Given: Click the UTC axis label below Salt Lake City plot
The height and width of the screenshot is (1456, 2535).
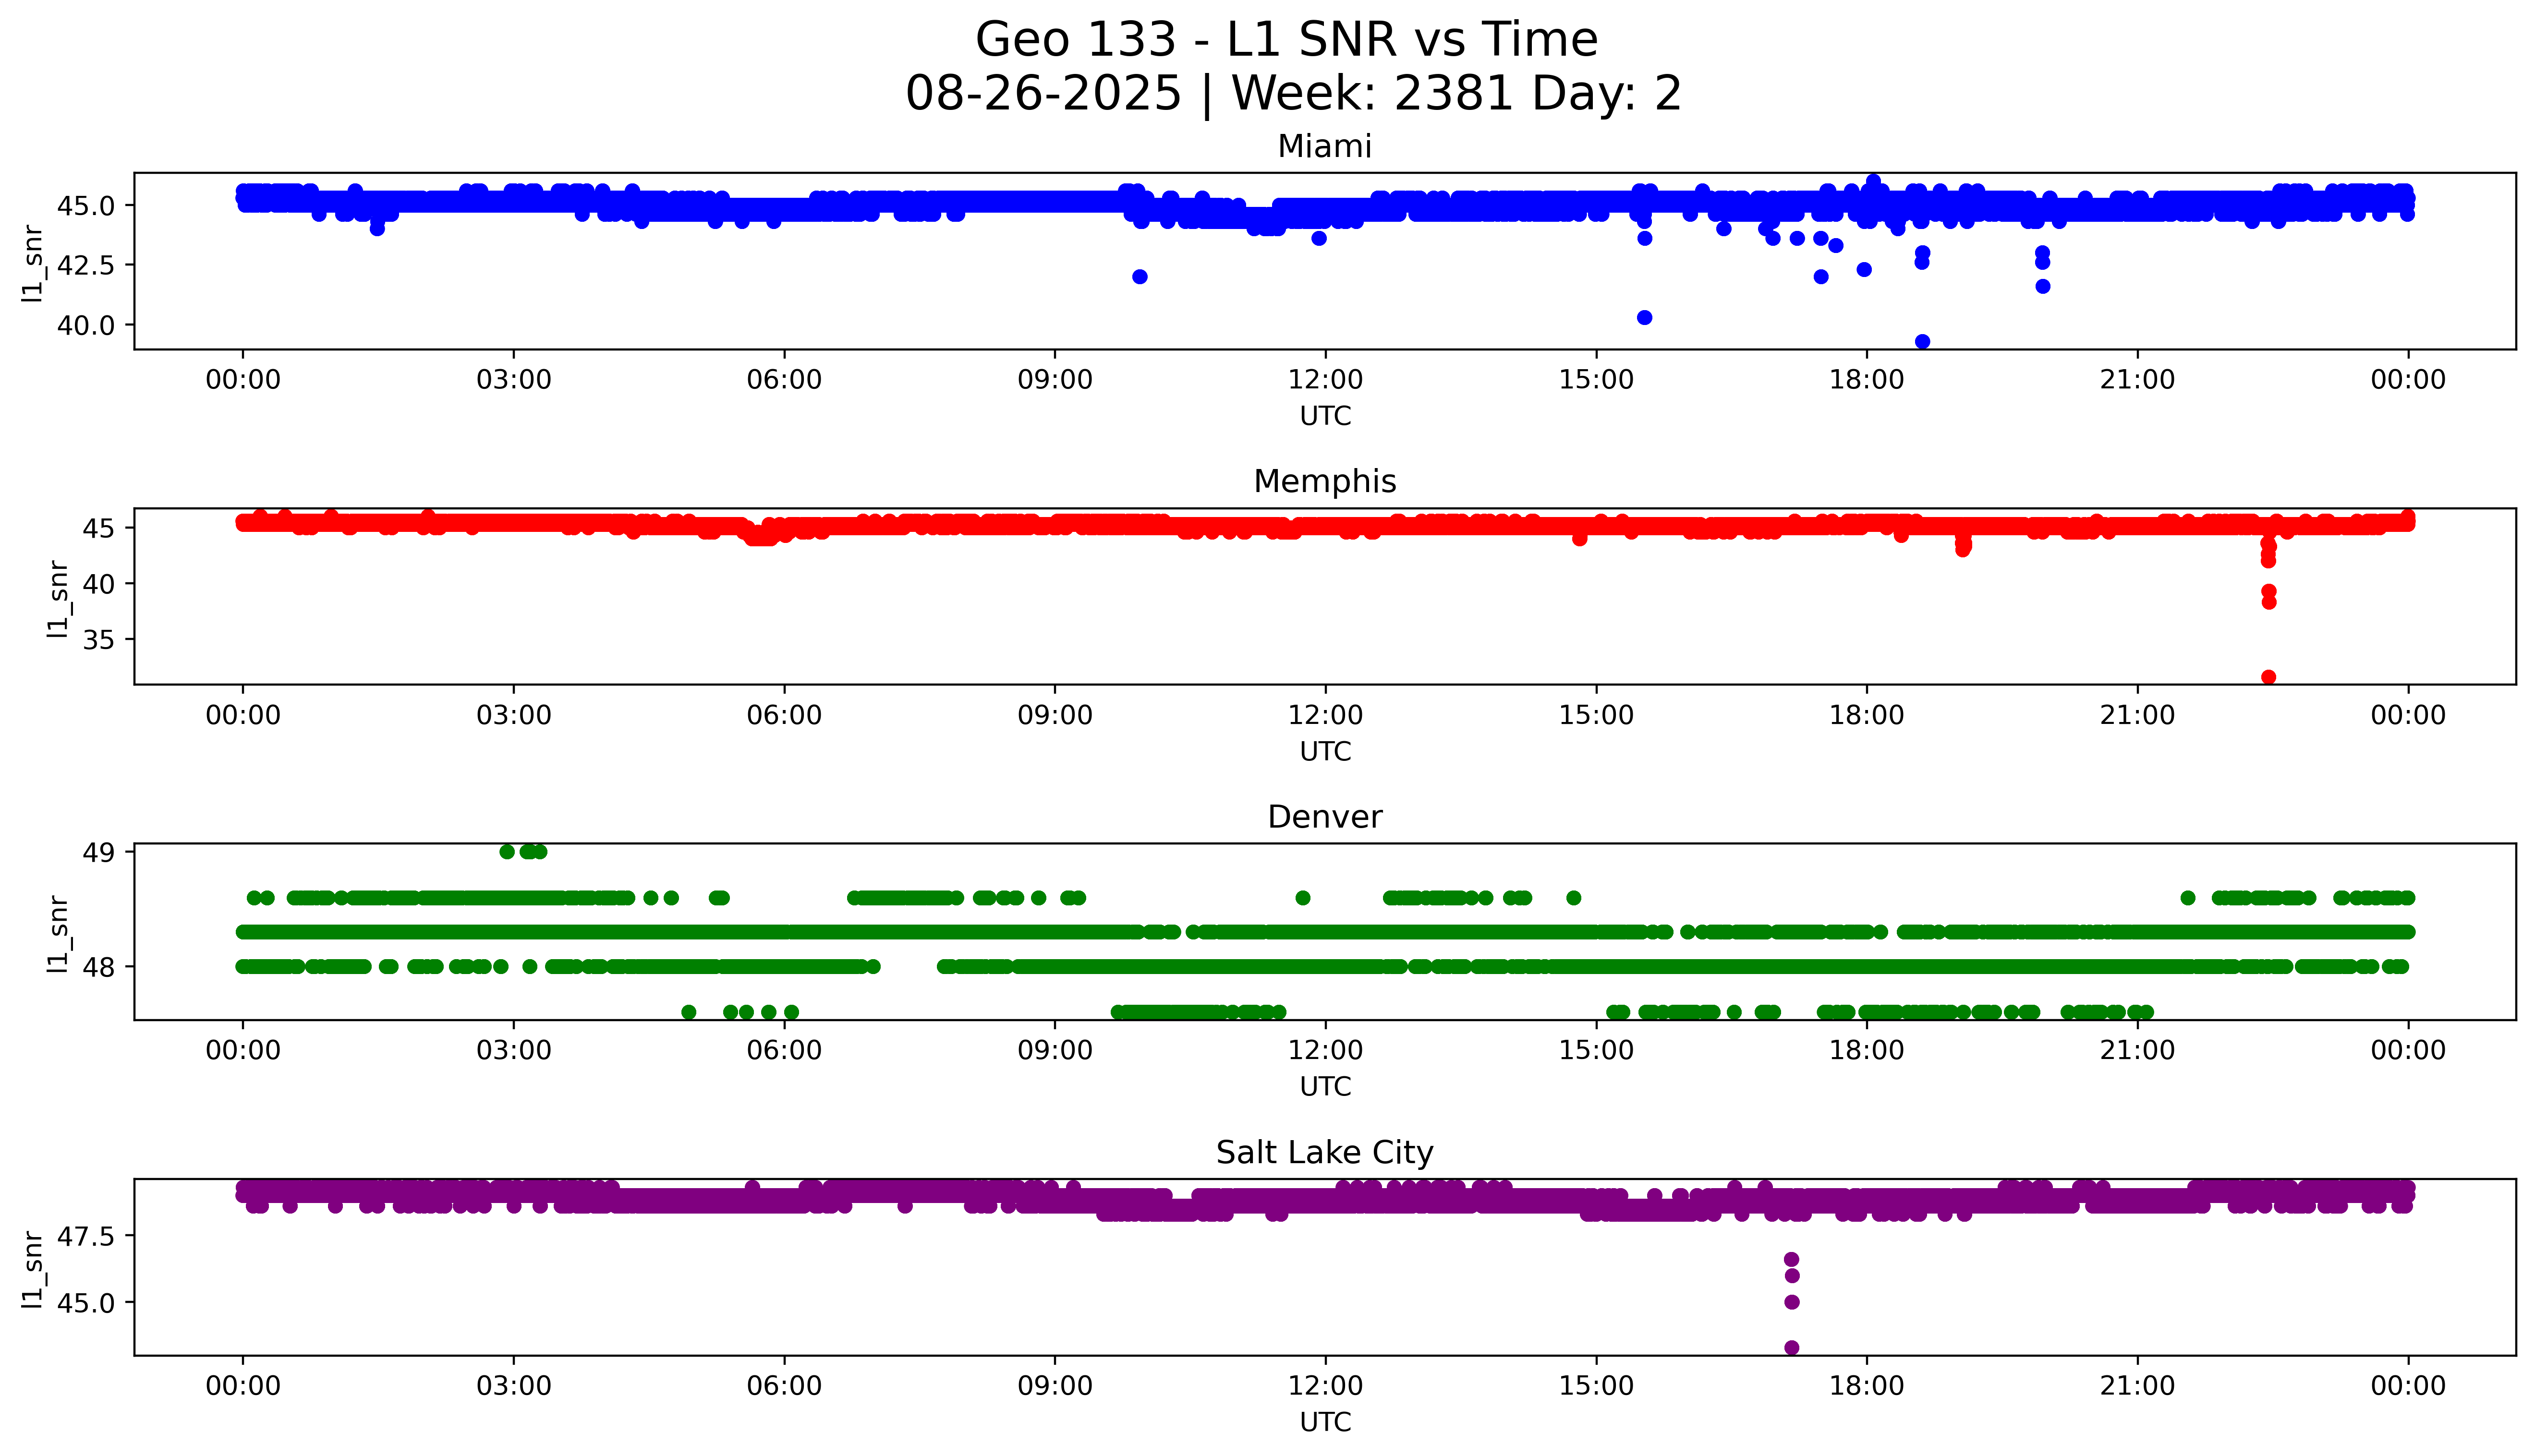Looking at the screenshot, I should click(1325, 1422).
